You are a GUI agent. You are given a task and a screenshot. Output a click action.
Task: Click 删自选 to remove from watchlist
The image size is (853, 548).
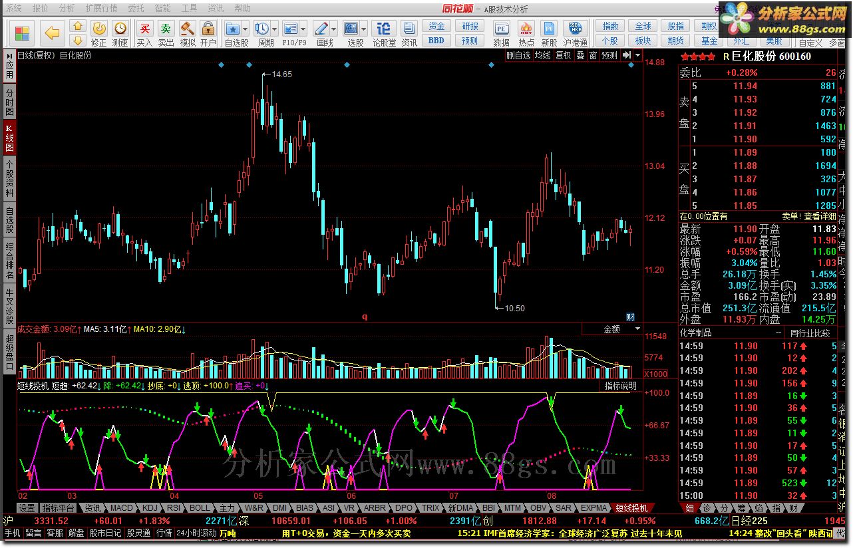click(x=519, y=56)
